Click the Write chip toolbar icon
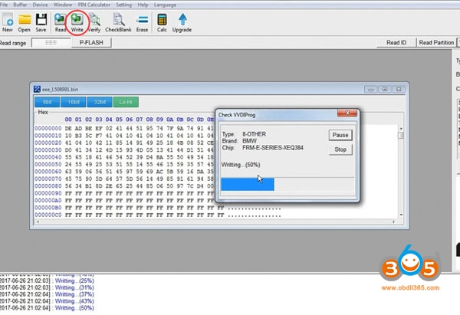The height and width of the screenshot is (315, 460). (77, 22)
